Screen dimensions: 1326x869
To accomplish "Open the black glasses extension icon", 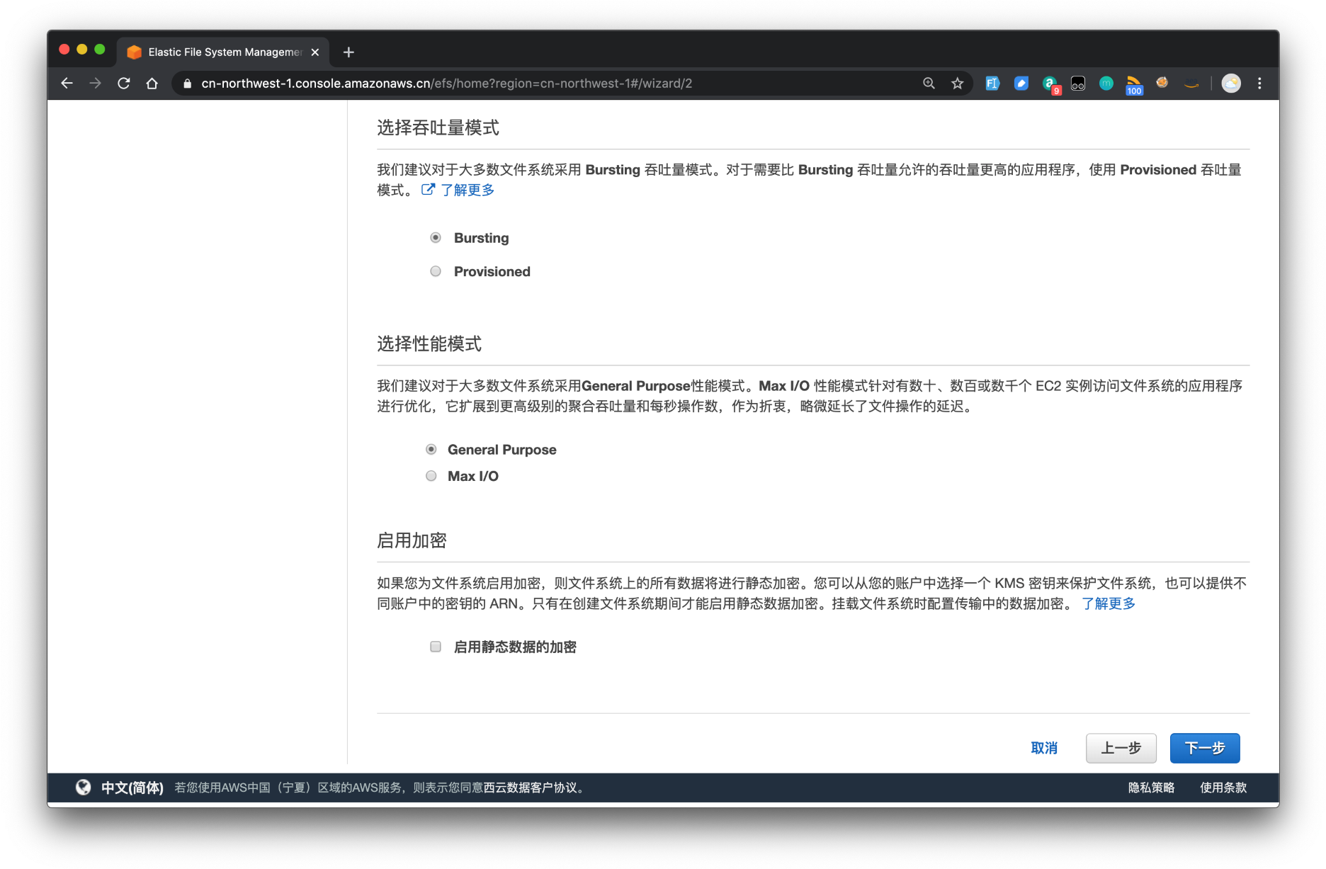I will (1077, 84).
